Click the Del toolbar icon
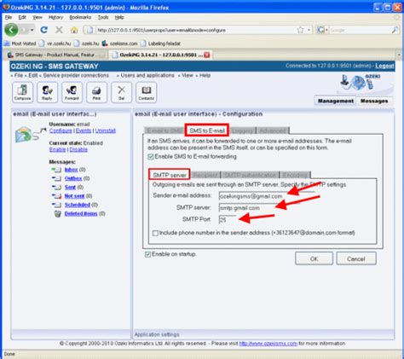 point(121,92)
